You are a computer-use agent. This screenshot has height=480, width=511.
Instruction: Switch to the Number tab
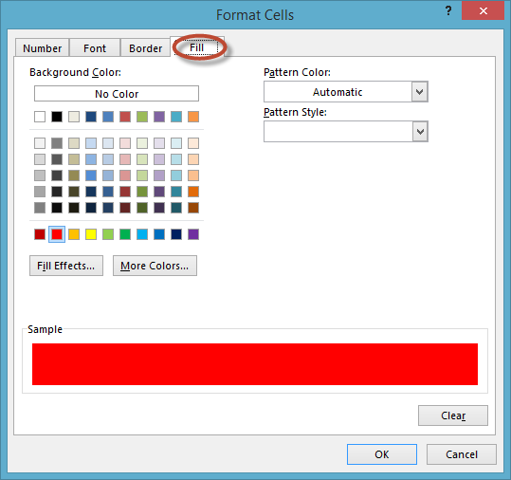coord(42,48)
